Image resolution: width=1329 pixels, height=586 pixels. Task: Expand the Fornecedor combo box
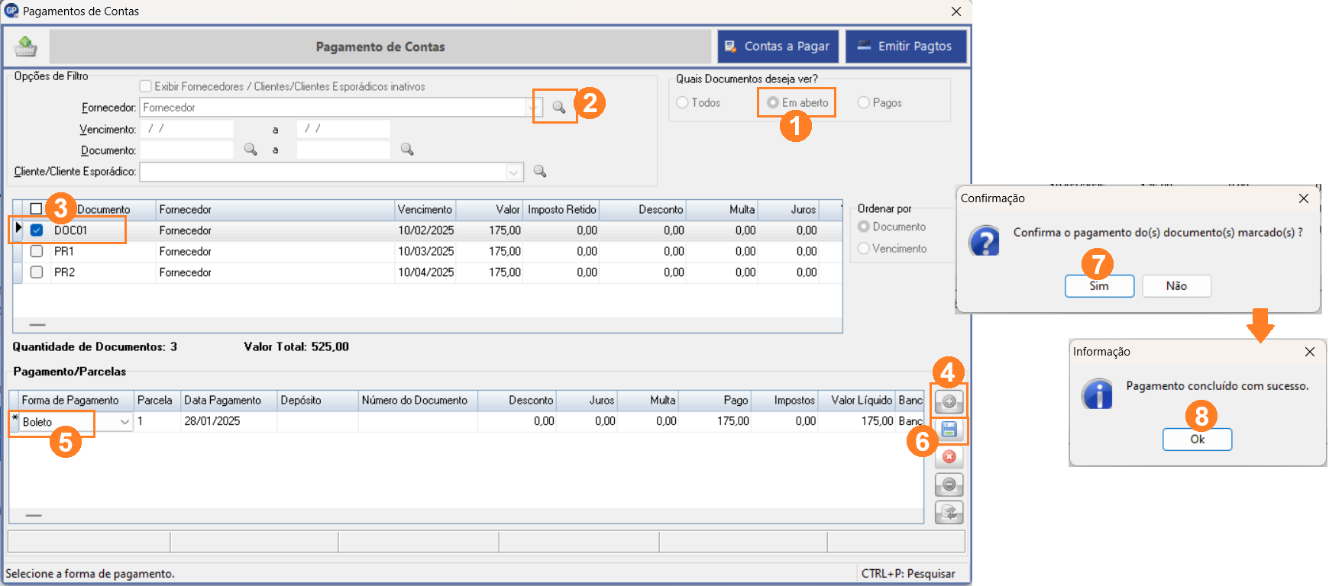532,108
